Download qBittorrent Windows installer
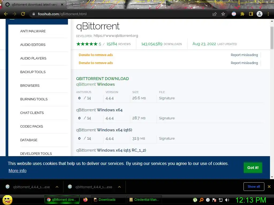 click(x=96, y=84)
